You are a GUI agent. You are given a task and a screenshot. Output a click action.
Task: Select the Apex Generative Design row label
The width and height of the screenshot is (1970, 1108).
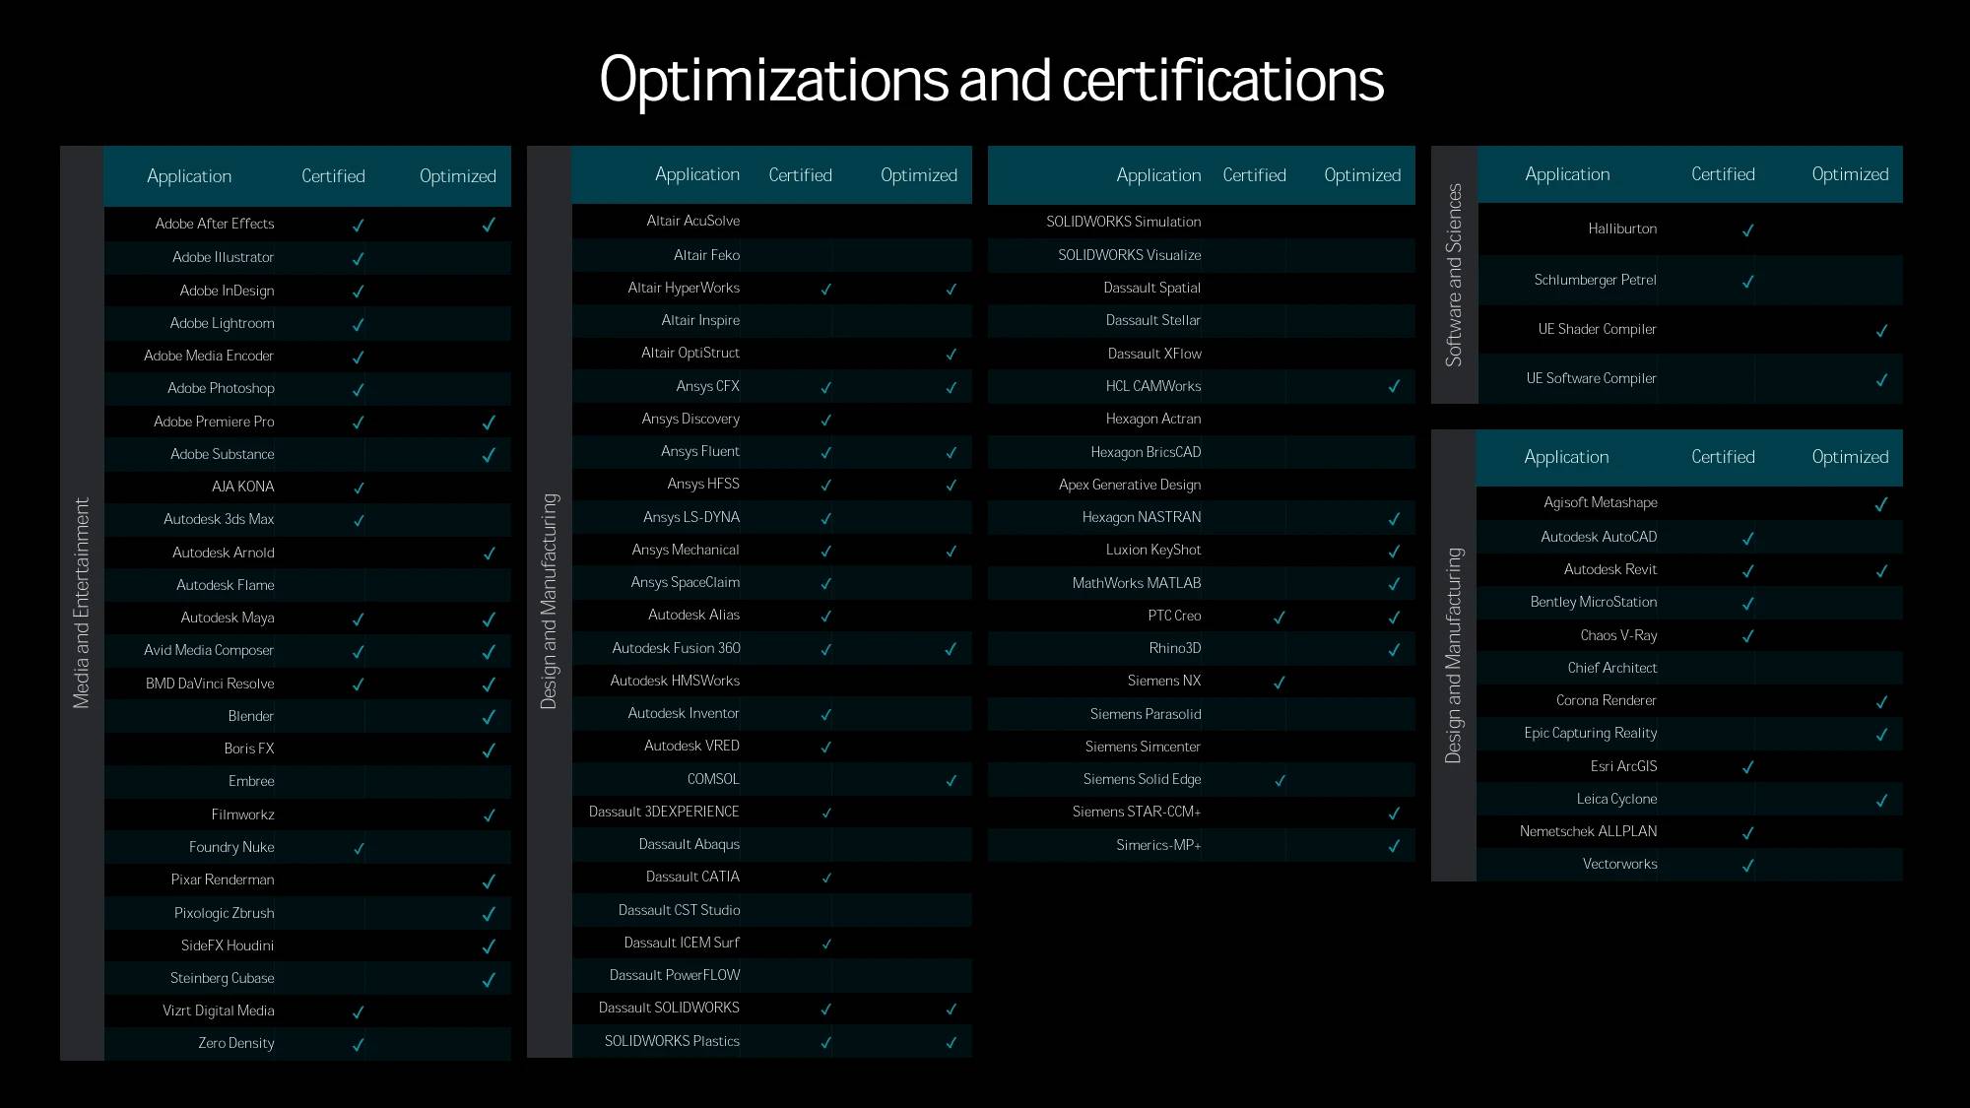click(1130, 485)
